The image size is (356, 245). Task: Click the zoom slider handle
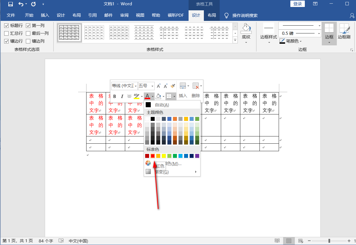(329, 241)
